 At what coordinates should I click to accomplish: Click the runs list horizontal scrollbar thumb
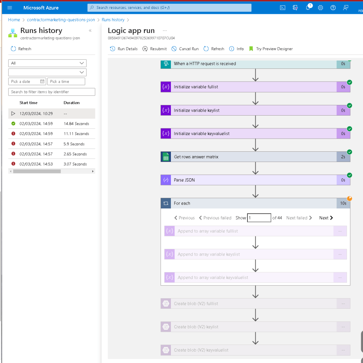tap(37, 171)
